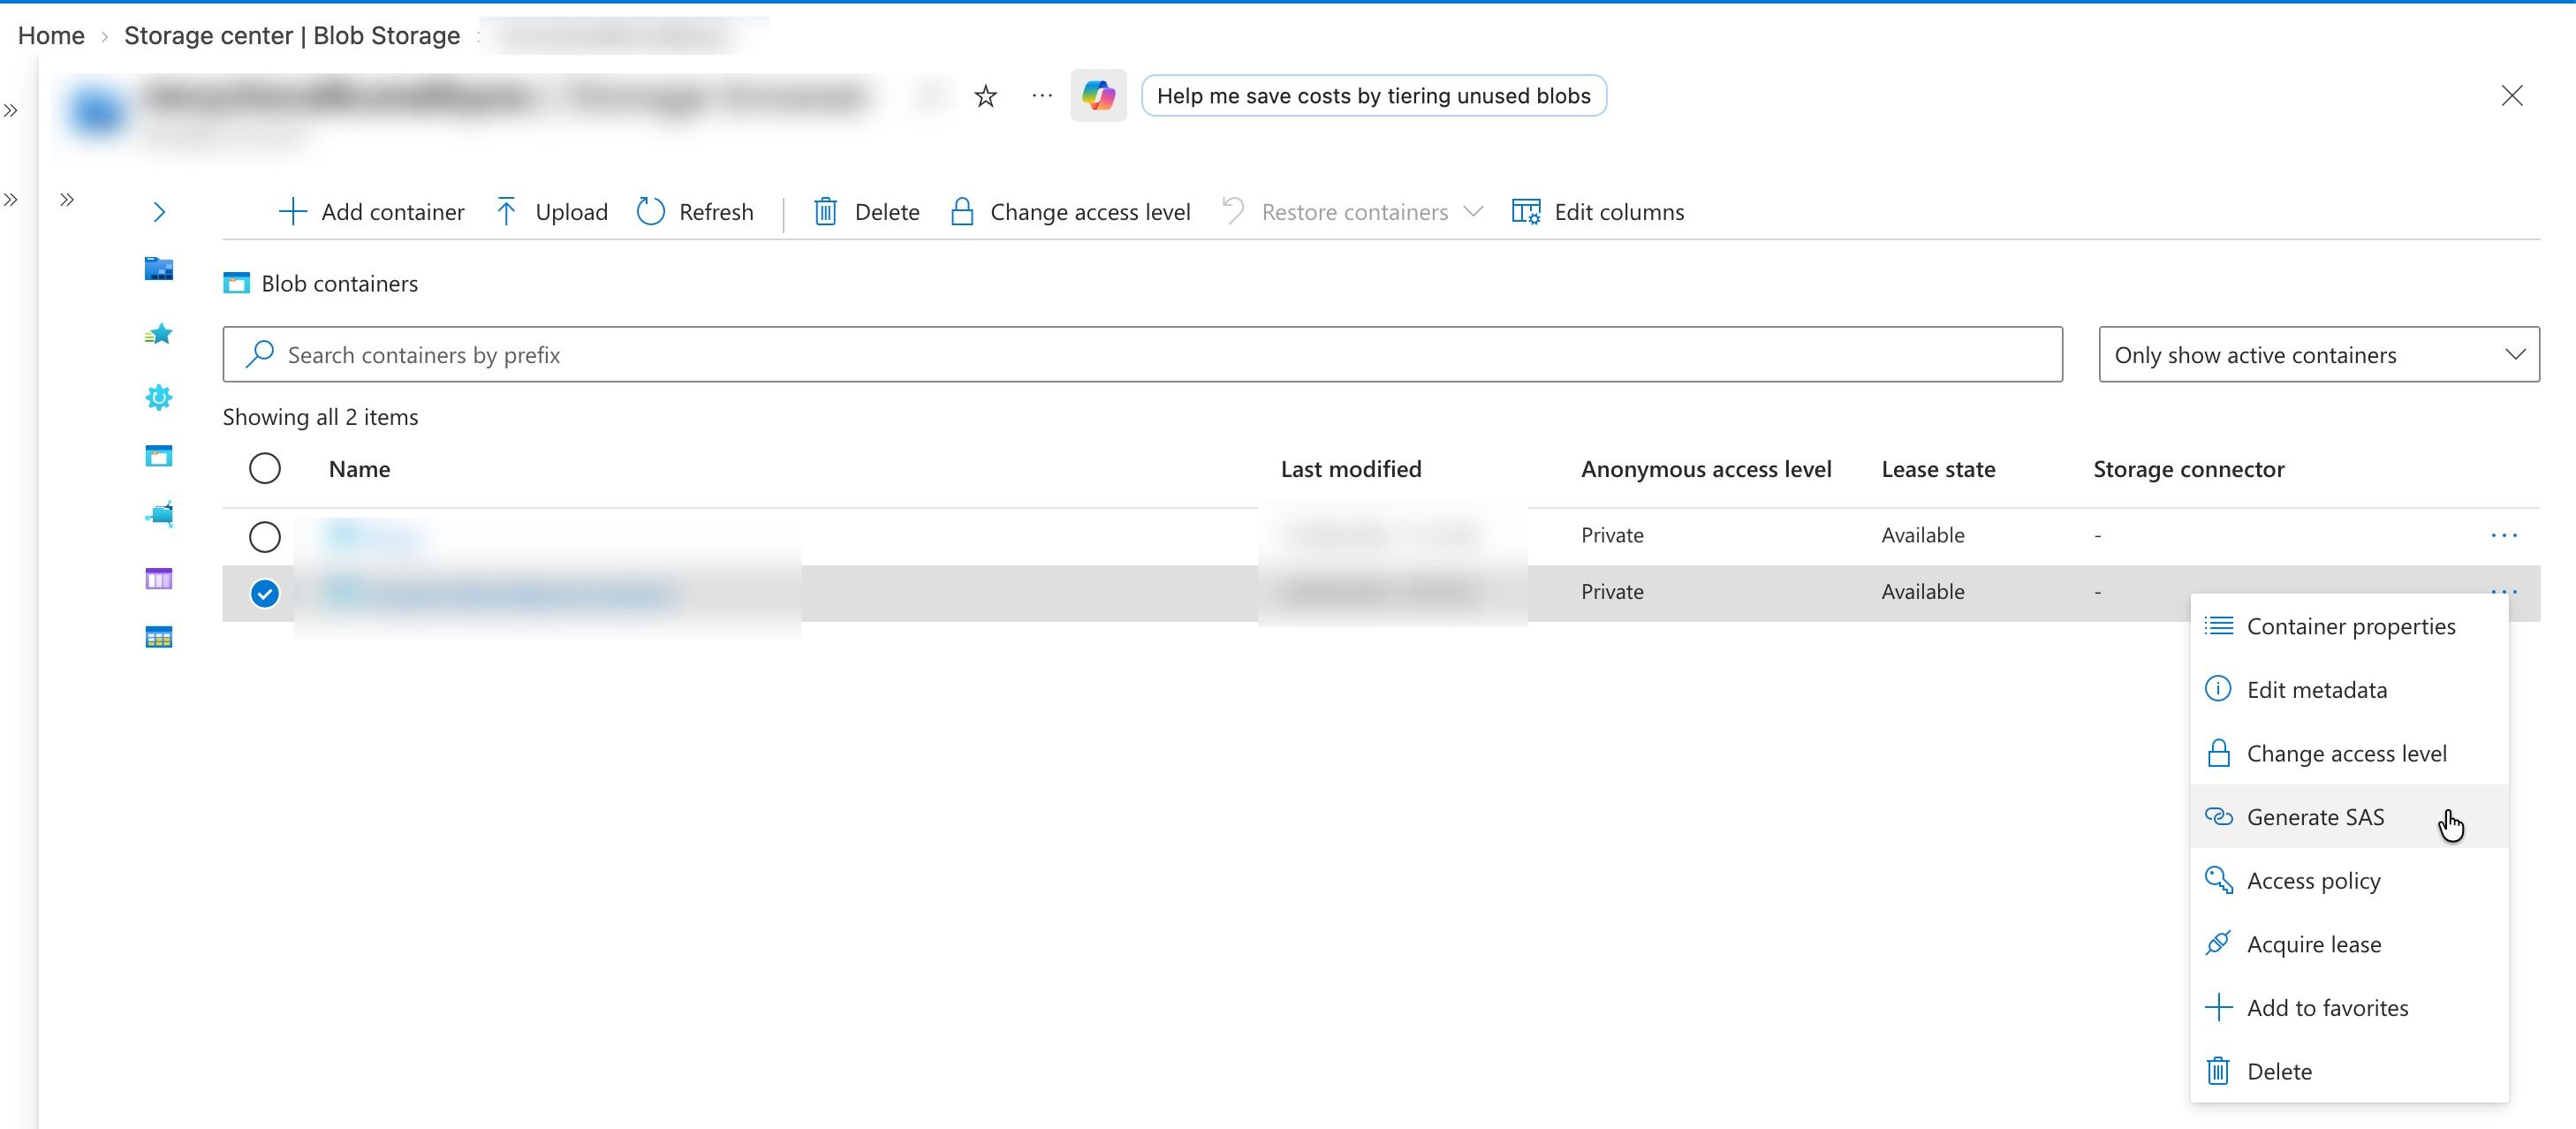Expand the double-chevron left of the blue chevron
2576x1129 pixels.
click(67, 200)
